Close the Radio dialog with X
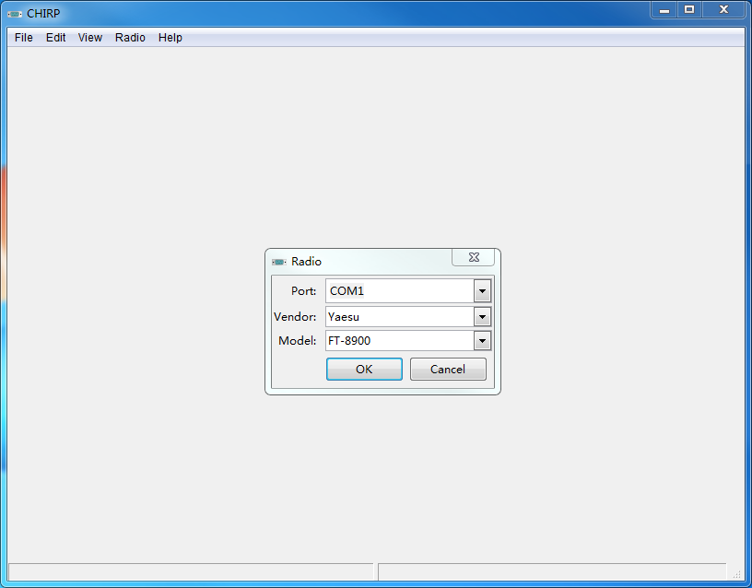 point(474,257)
